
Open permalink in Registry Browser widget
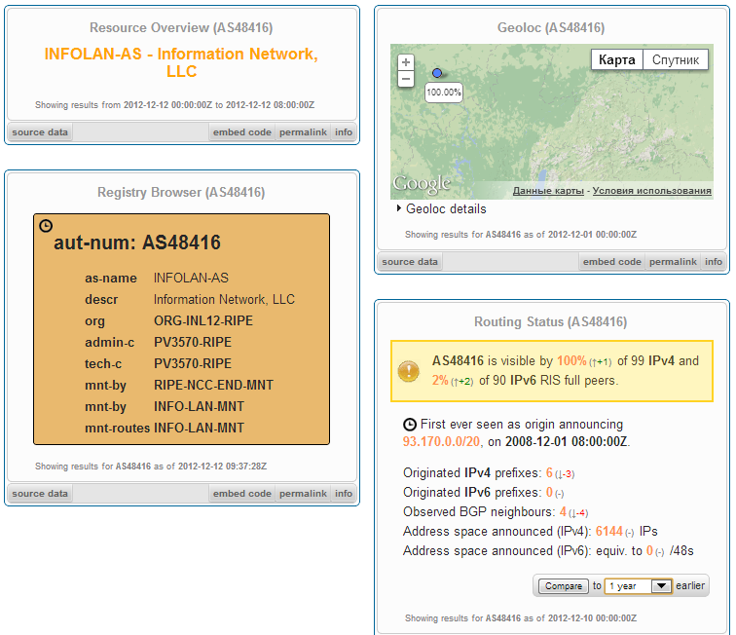[303, 493]
